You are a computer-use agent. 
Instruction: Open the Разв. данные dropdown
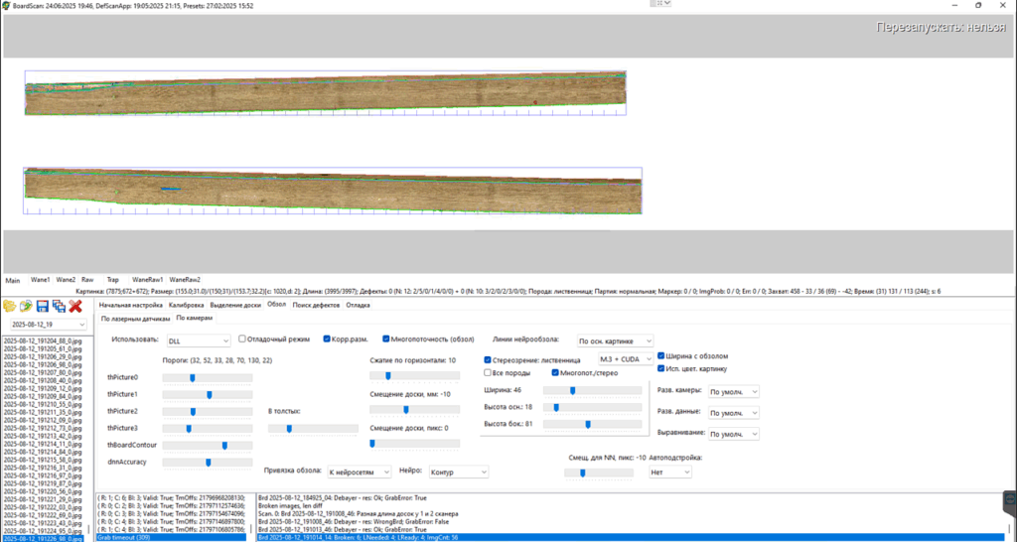click(x=733, y=412)
